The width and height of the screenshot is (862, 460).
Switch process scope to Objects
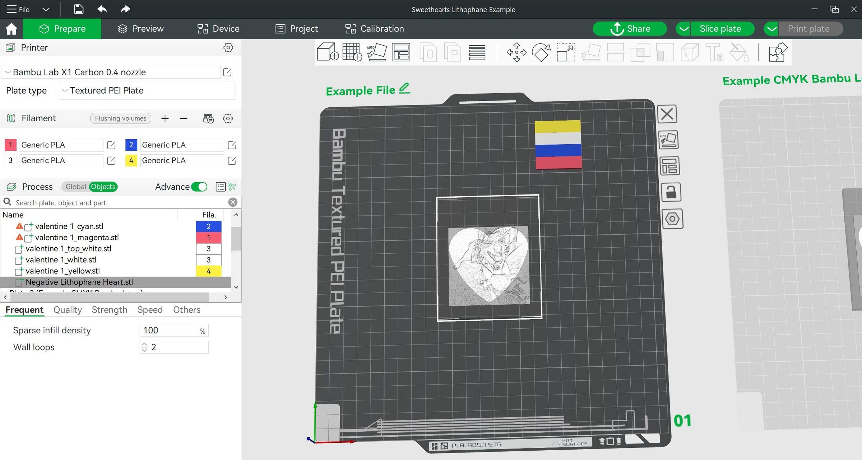pyautogui.click(x=103, y=187)
